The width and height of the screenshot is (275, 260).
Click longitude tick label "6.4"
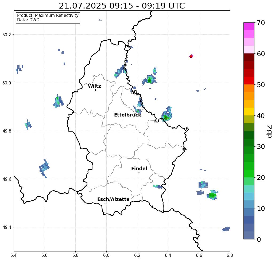pyautogui.click(x=168, y=255)
